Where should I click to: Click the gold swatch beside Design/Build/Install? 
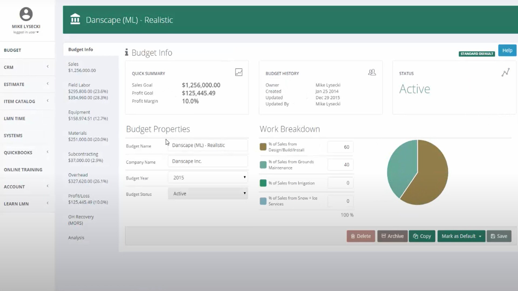coord(263,147)
